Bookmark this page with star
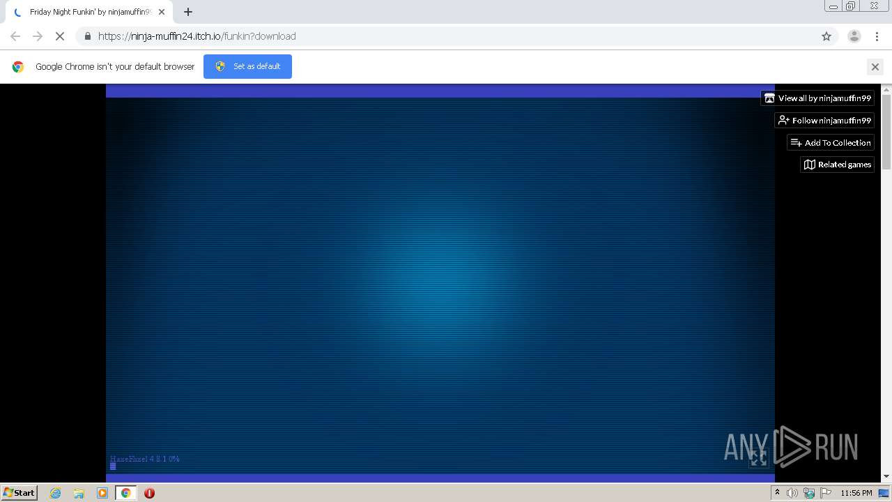The height and width of the screenshot is (502, 892). click(x=826, y=36)
